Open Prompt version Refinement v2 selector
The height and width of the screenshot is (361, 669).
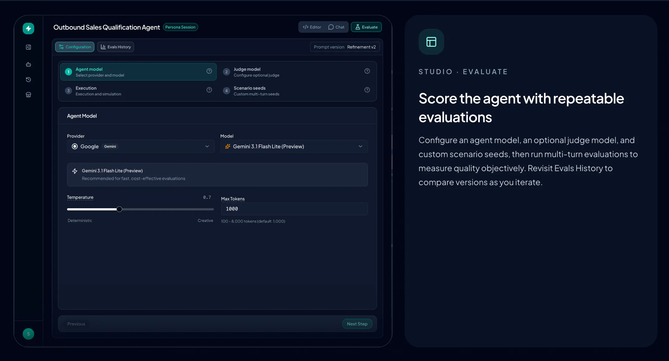345,47
